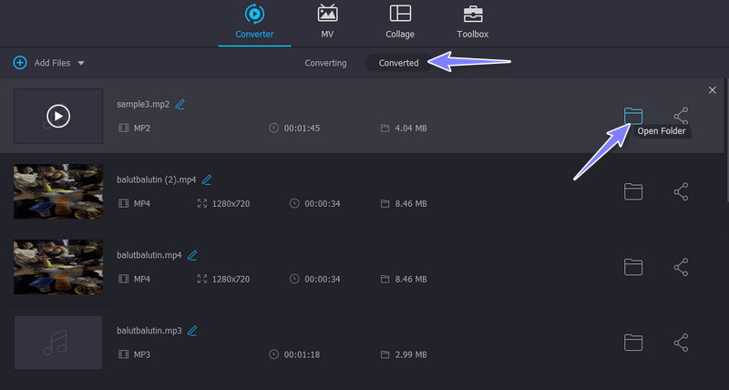The width and height of the screenshot is (729, 390).
Task: Click the balutbalutin.mp4 video thumbnail
Action: coord(58,267)
